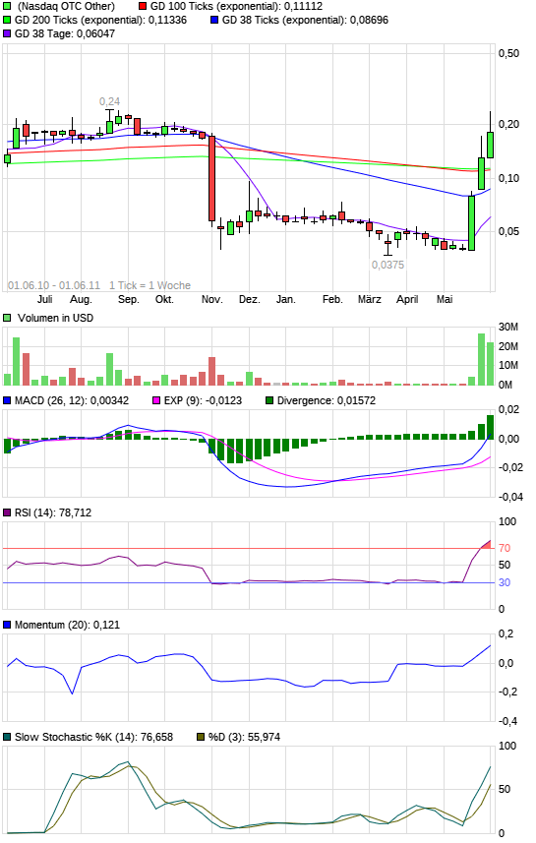Click the 10M volume axis label
Screen dimensions: 536x843
[508, 366]
